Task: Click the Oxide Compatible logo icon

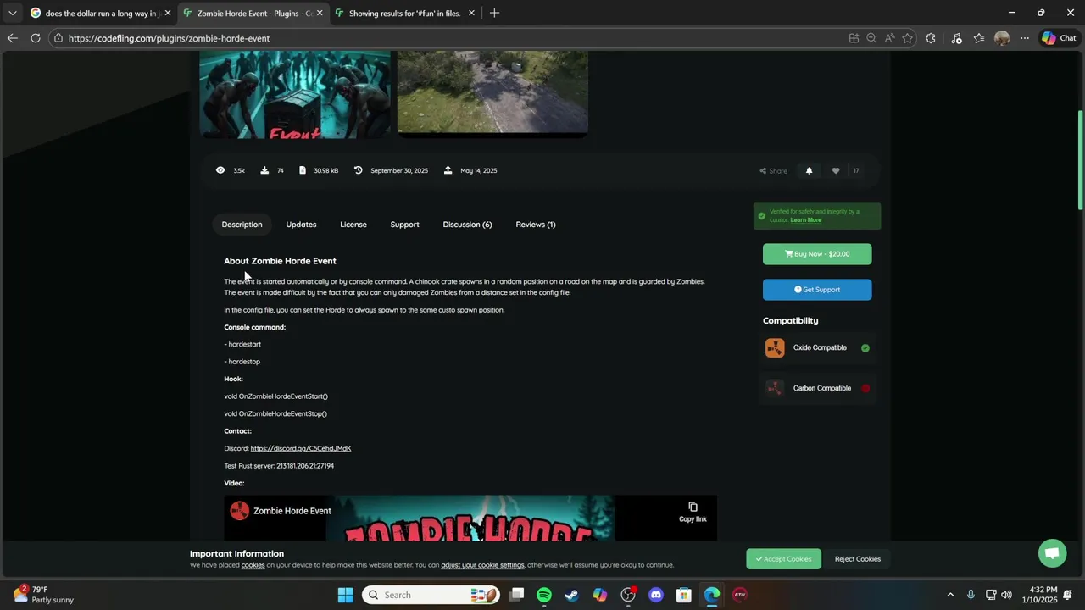Action: (775, 348)
